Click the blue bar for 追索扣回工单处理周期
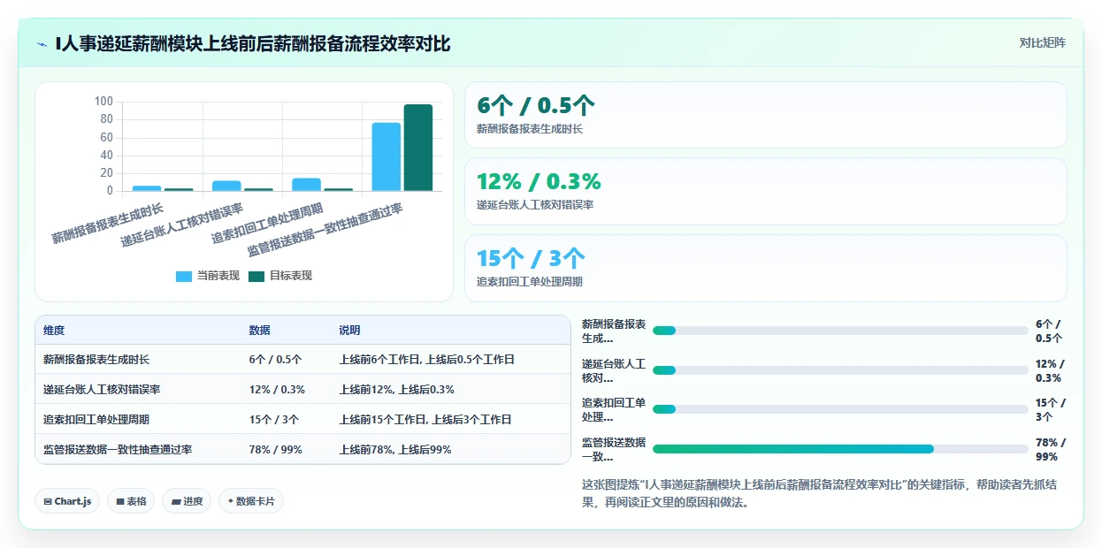This screenshot has height=548, width=1102. 307,185
